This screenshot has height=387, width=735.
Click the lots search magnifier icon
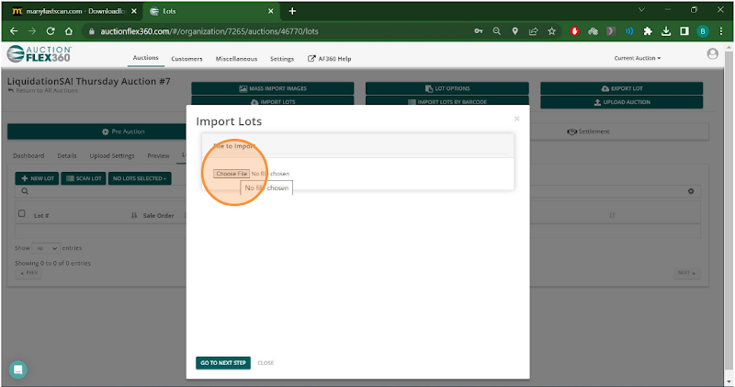pyautogui.click(x=24, y=192)
